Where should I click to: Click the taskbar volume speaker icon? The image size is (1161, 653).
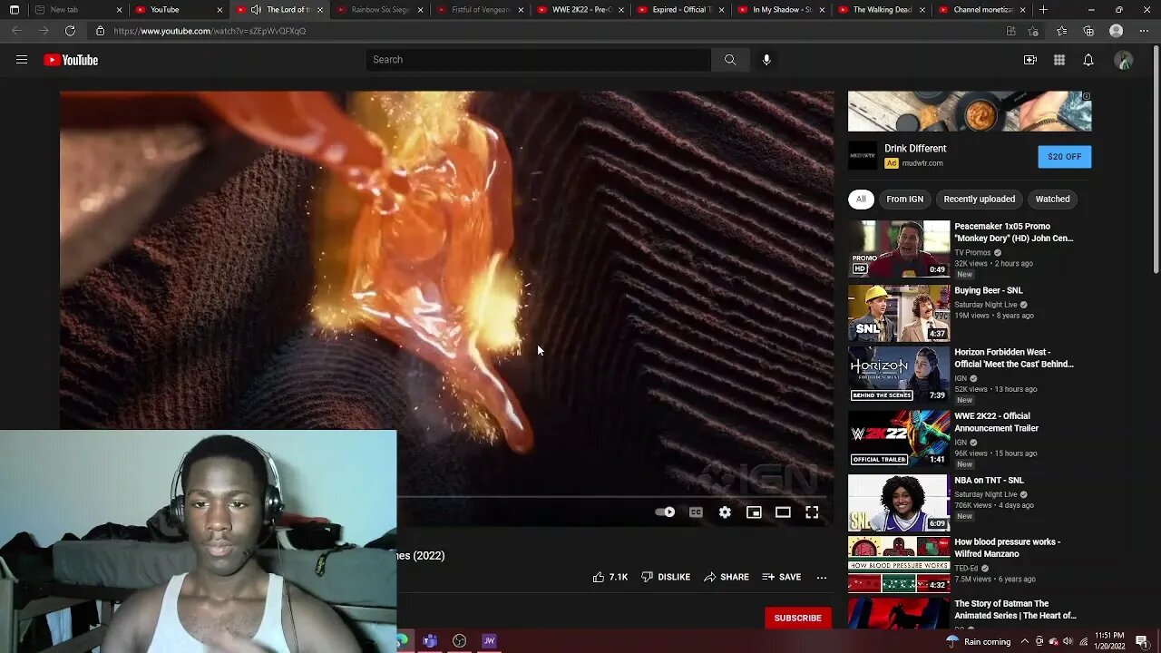1068,641
